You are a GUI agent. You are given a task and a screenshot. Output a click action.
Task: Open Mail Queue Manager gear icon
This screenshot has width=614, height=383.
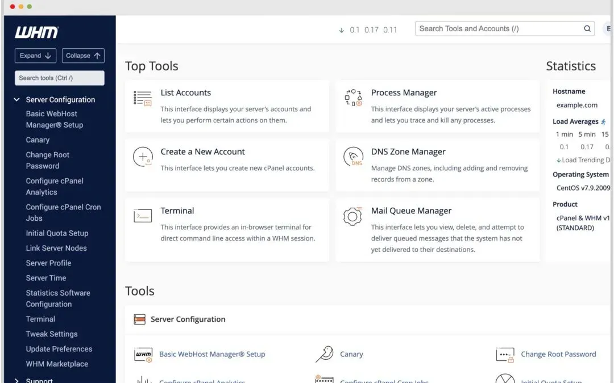[x=352, y=216]
